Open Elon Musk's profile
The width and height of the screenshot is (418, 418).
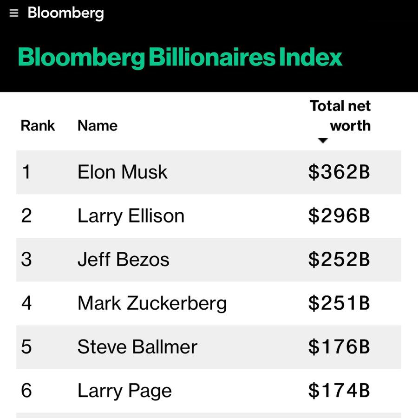coord(122,172)
